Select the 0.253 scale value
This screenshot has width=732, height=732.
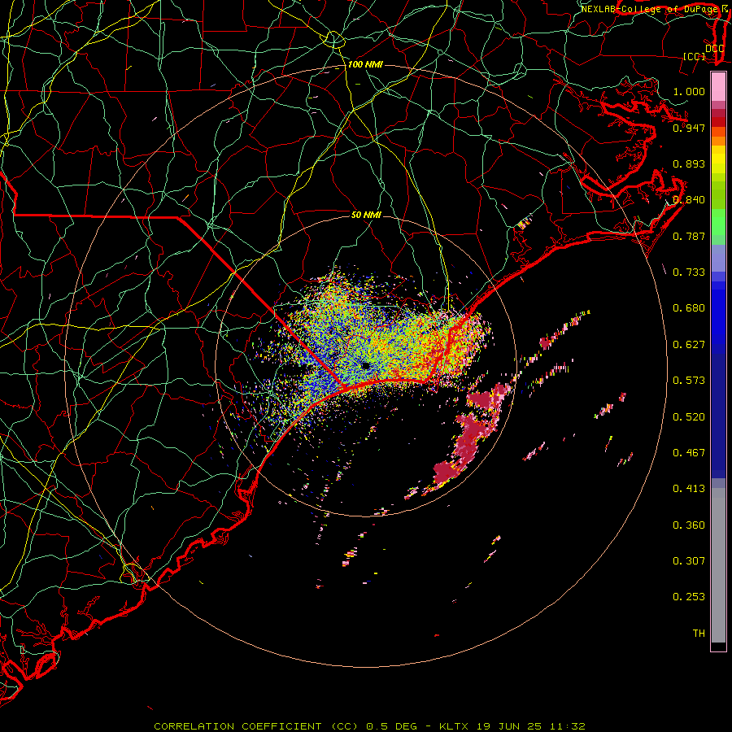tap(689, 597)
